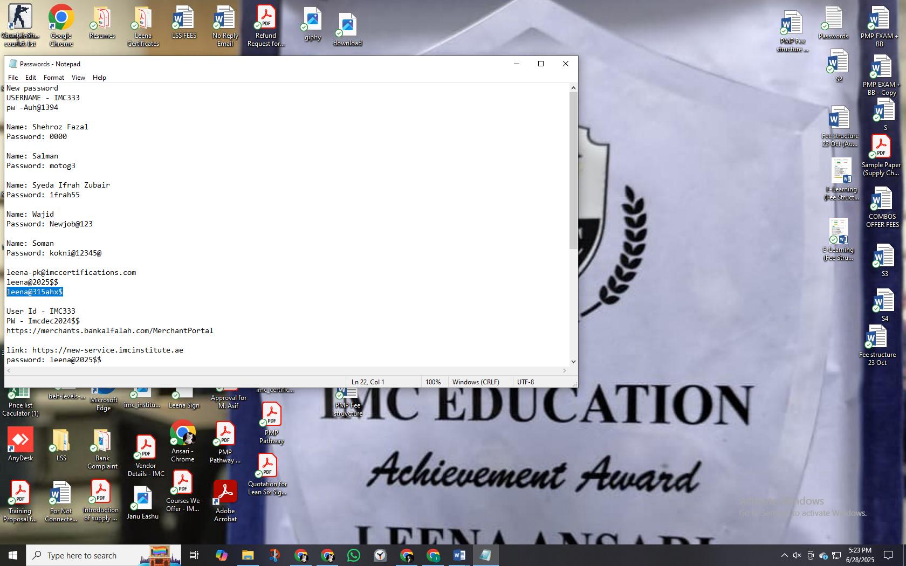Open Copilot from the taskbar

(x=221, y=555)
